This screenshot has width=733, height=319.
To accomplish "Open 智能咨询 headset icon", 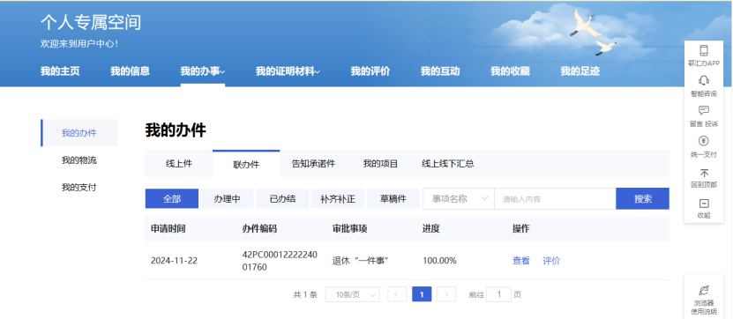I will click(x=704, y=80).
